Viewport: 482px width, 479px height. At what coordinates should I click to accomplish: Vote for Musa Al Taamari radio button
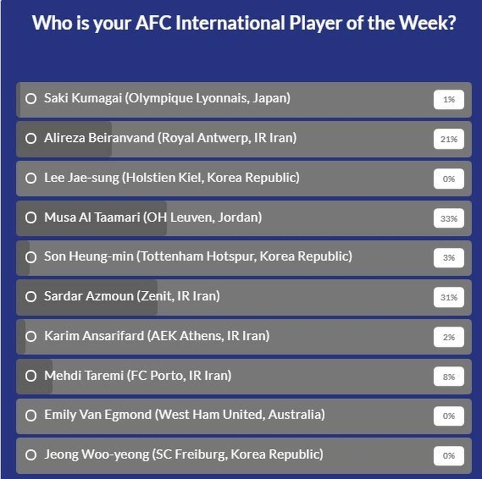31,218
